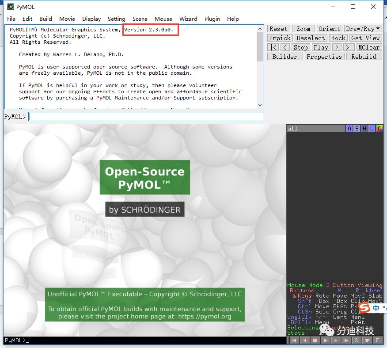Open the Label (L) menu for all
Image resolution: width=387 pixels, height=348 pixels.
click(372, 128)
